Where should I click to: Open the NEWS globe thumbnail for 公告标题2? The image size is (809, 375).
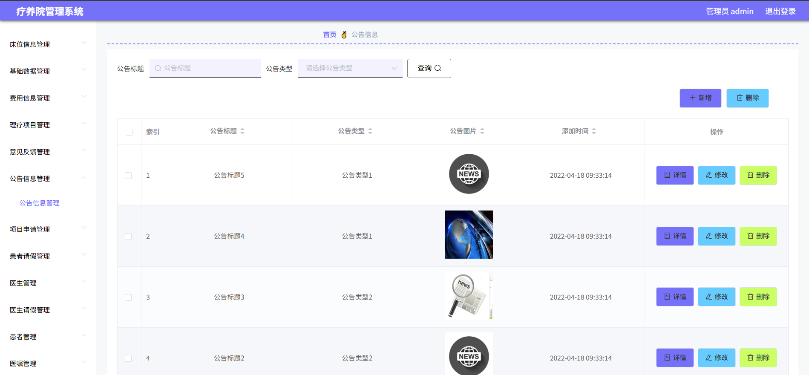coord(469,355)
